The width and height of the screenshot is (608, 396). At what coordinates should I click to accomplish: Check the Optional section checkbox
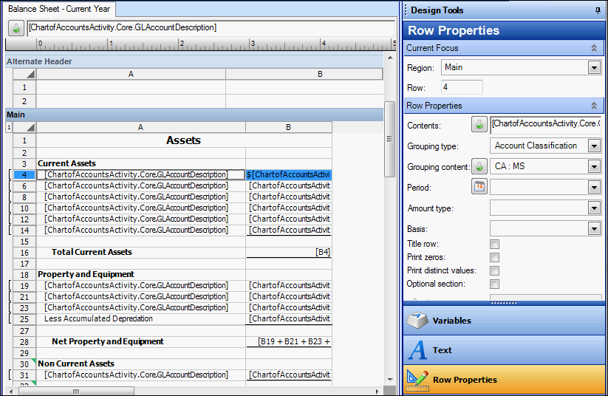[495, 284]
